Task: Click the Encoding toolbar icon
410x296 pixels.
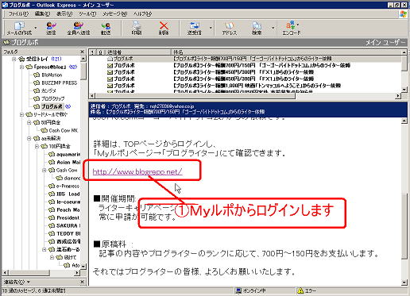Action: [292, 28]
